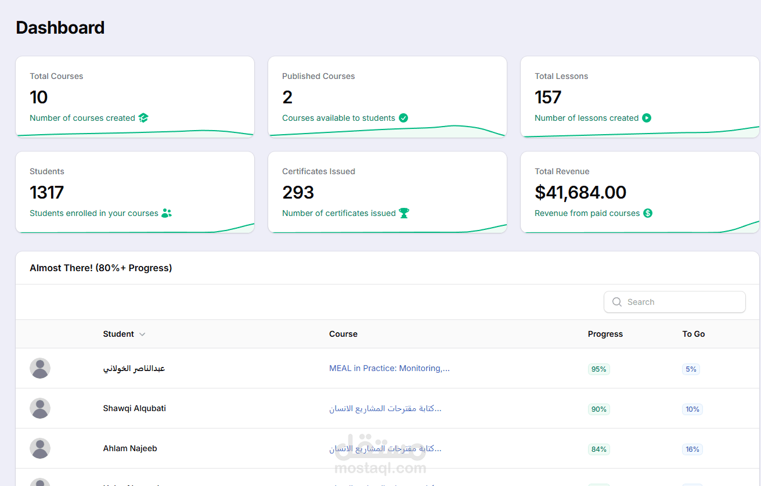Click the 95% progress badge
Screen dimensions: 761x486
pos(598,369)
